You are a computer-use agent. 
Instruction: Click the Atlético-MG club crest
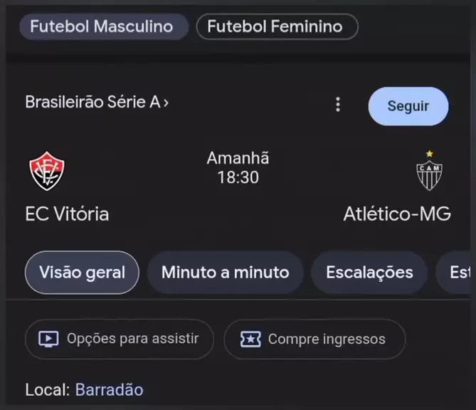tap(429, 172)
